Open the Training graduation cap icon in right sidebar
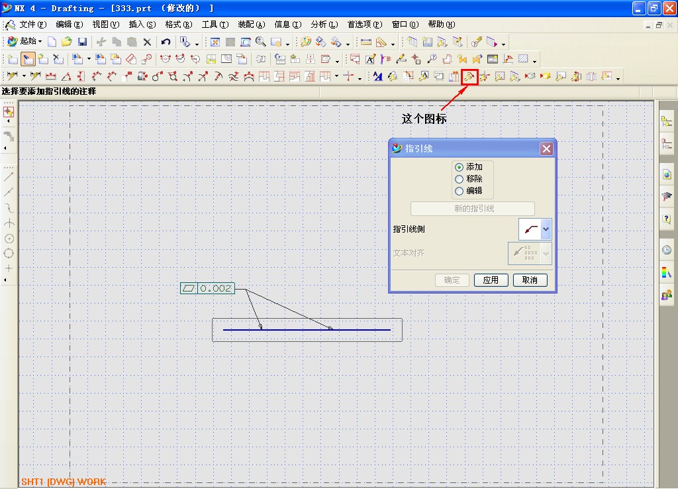 coord(667,197)
